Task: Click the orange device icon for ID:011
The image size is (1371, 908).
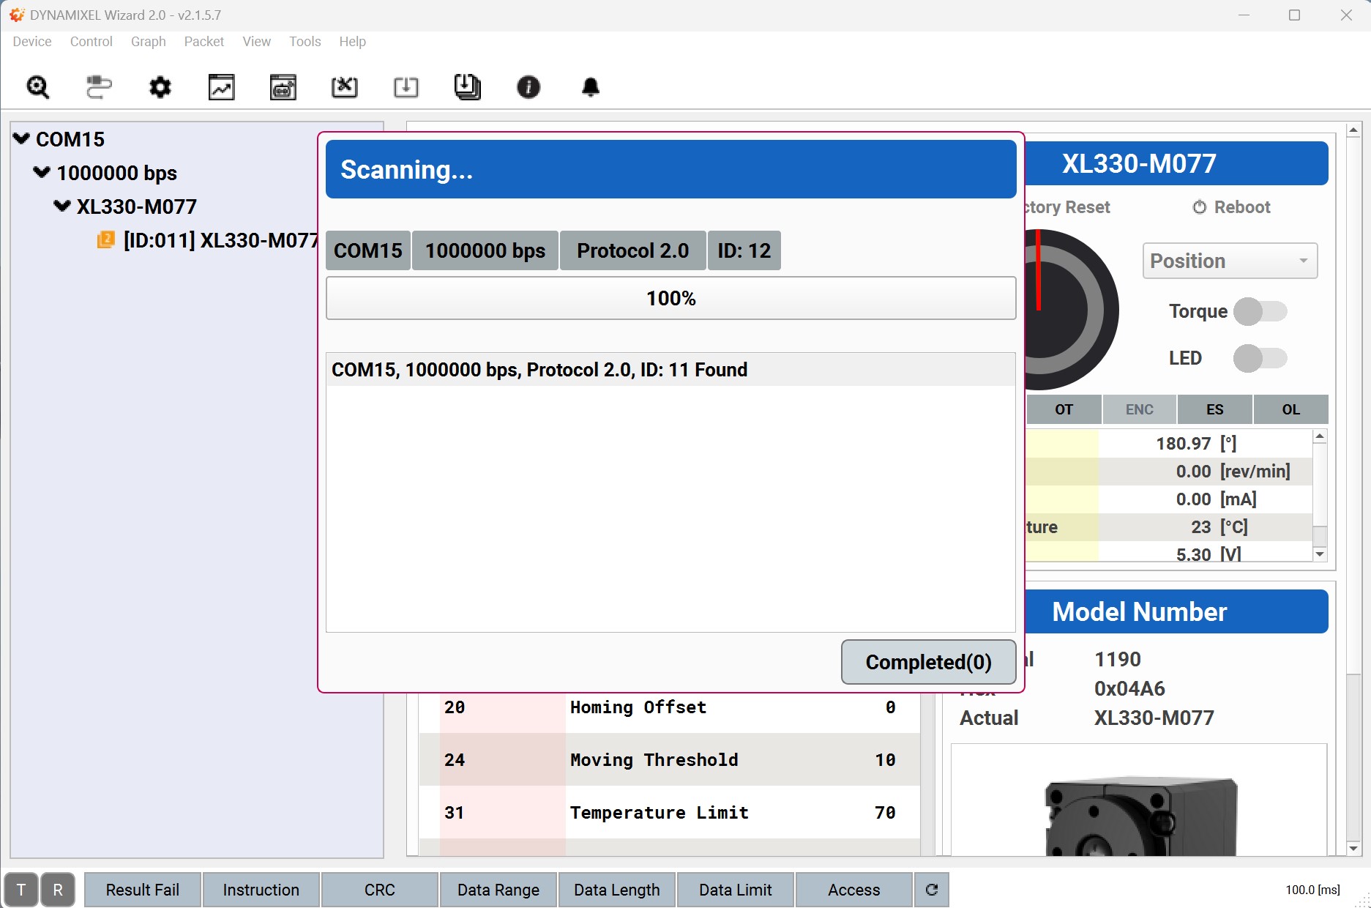Action: (x=105, y=239)
